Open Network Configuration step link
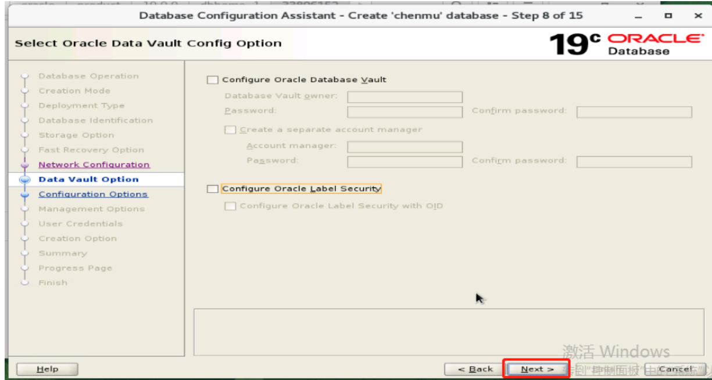Screen dimensions: 712x380 click(x=94, y=165)
